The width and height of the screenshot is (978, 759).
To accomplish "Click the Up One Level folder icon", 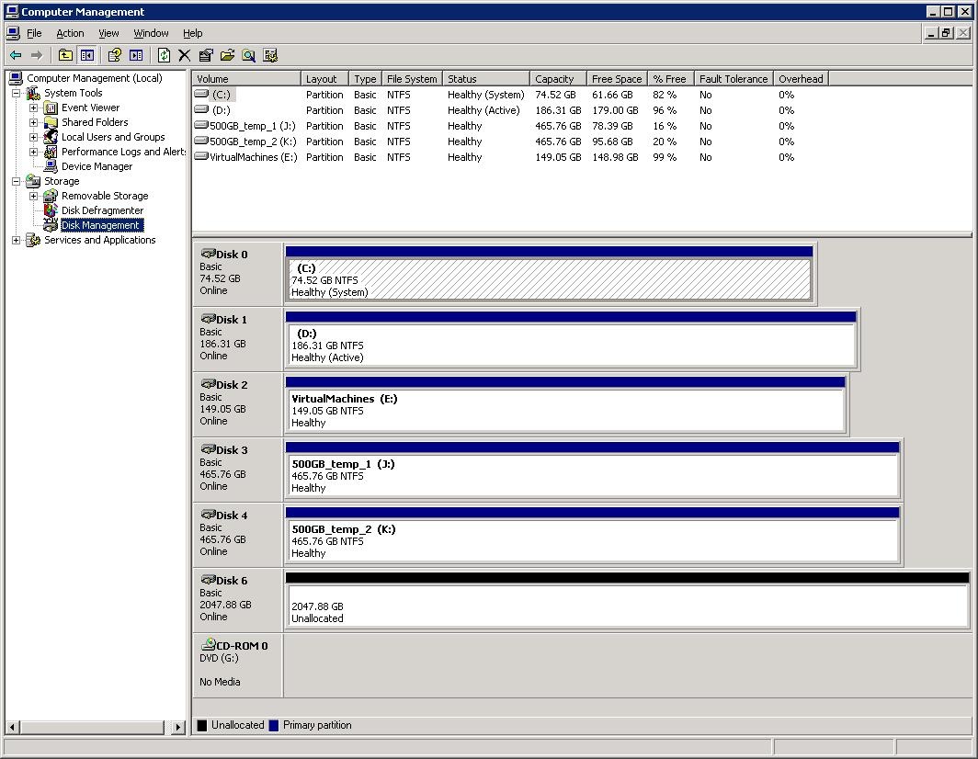I will 65,55.
